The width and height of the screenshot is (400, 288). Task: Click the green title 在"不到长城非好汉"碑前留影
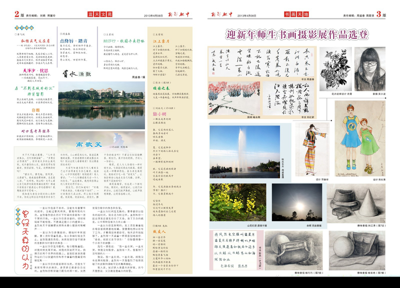pos(35,91)
